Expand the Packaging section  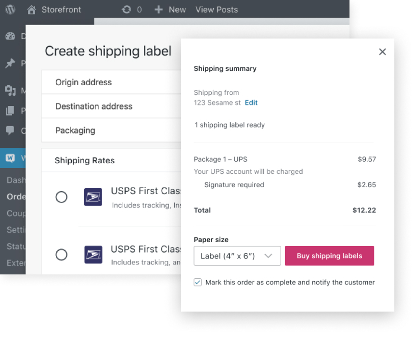click(75, 130)
